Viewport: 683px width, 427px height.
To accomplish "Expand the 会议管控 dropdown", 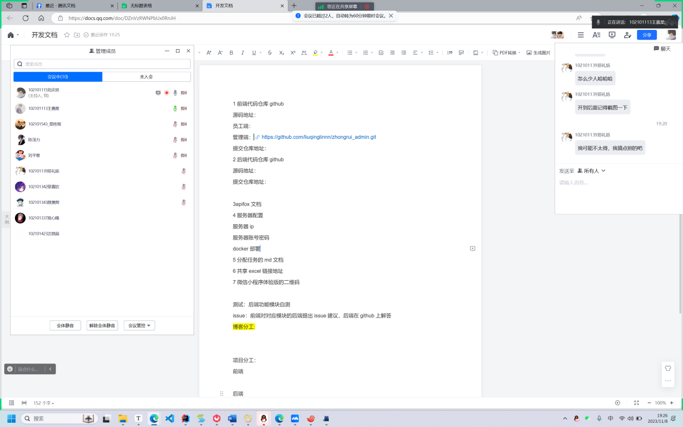I will (x=139, y=325).
